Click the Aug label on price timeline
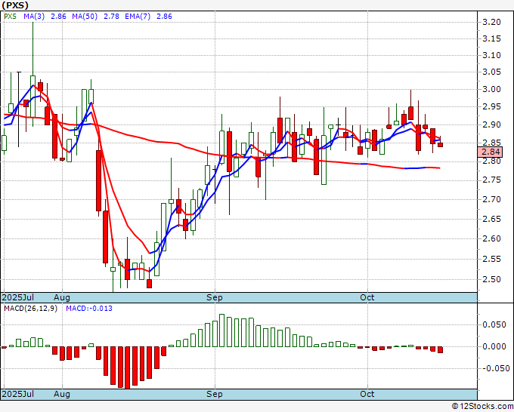Viewport: 514px width, 412px height. click(x=62, y=298)
